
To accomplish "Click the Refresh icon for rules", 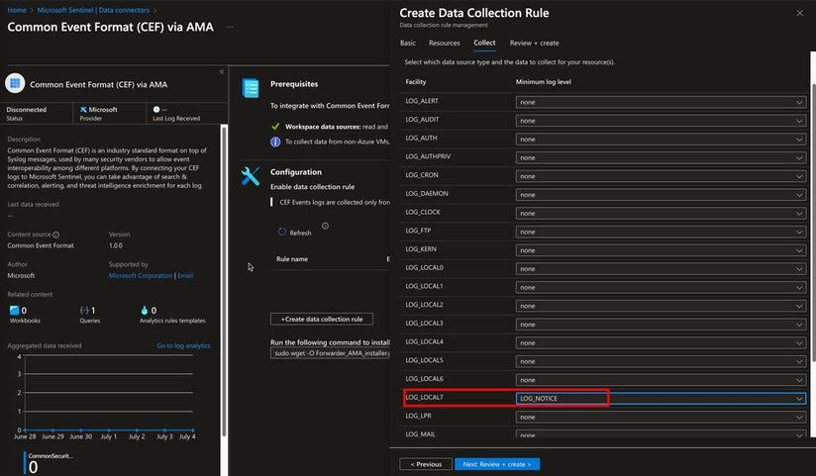I will 281,233.
